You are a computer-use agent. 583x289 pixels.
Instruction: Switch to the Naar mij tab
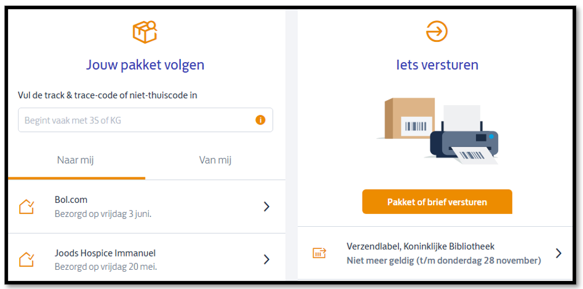click(76, 160)
